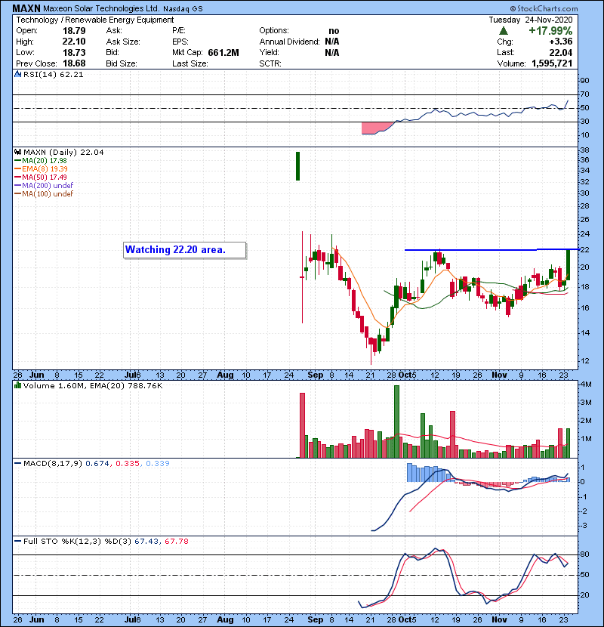Image resolution: width=604 pixels, height=627 pixels.
Task: Click the 'RSI(14) 62.21' label
Action: tap(53, 74)
